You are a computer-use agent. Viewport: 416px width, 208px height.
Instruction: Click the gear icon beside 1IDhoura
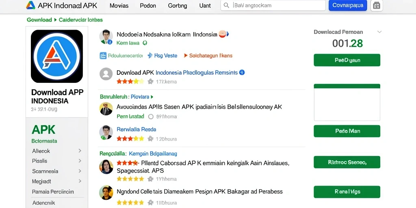(x=150, y=202)
